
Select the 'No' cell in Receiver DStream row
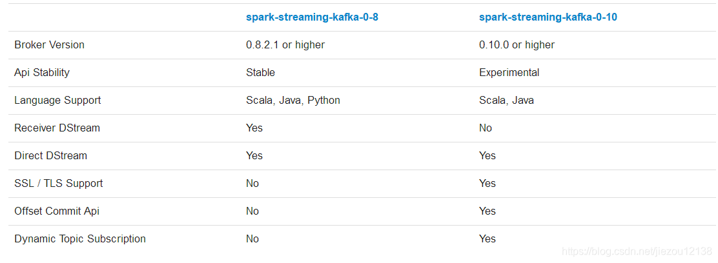486,128
